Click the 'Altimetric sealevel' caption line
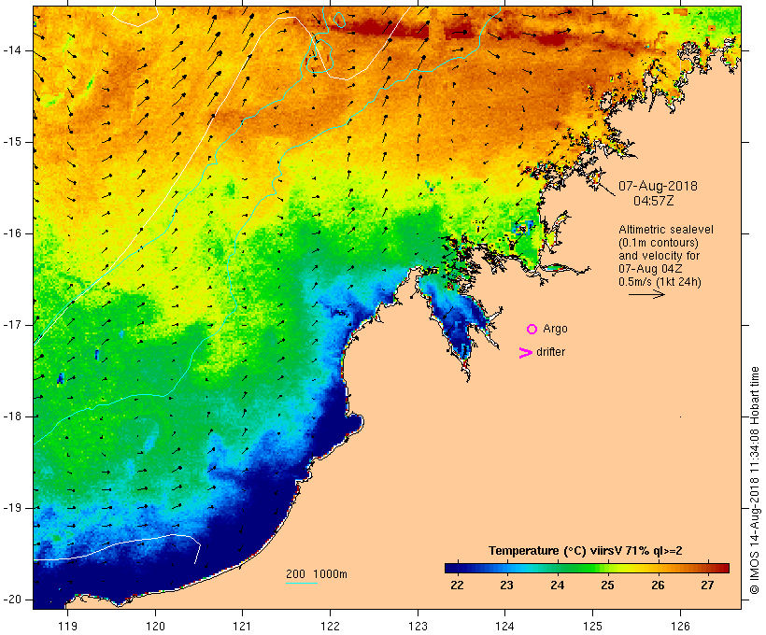This screenshot has width=766, height=635. (x=665, y=230)
